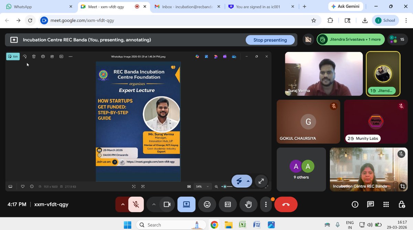The image size is (413, 230).
Task: Open Windows Start menu
Action: click(127, 225)
